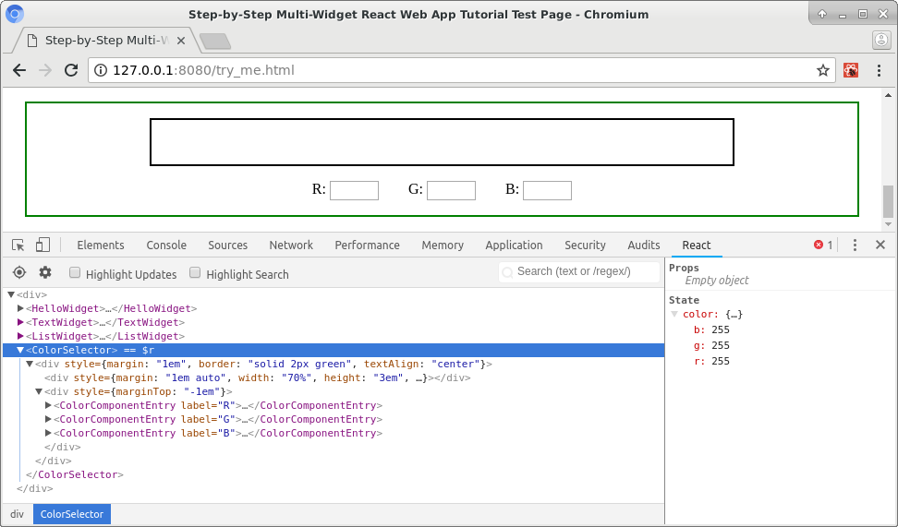The width and height of the screenshot is (898, 527).
Task: Collapse the marginTop div node
Action: click(x=39, y=392)
